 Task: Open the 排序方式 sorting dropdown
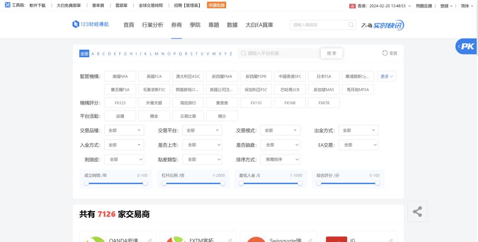(280, 159)
